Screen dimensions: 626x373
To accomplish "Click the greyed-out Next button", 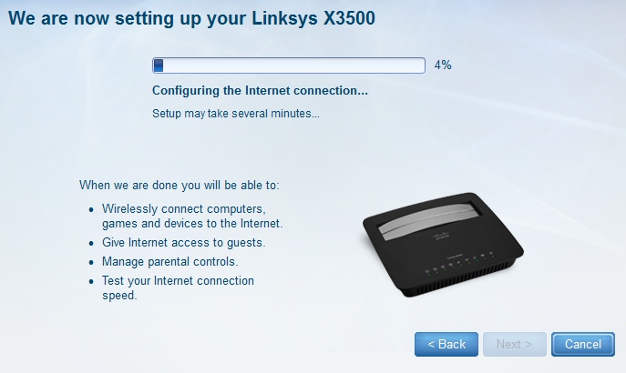I will point(514,344).
